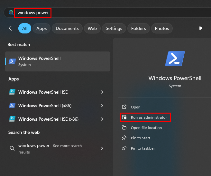Click the Pin to Start pin icon
Viewport: 211px width, 176px height.
(124, 138)
